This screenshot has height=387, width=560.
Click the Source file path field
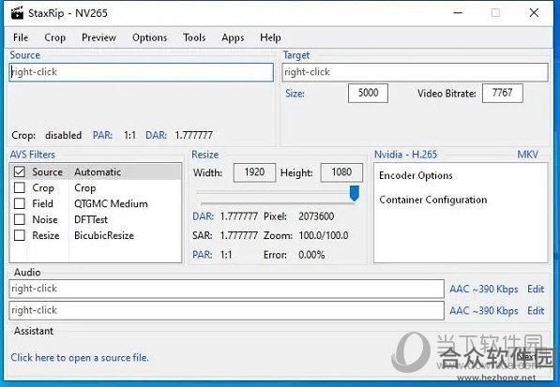[142, 72]
